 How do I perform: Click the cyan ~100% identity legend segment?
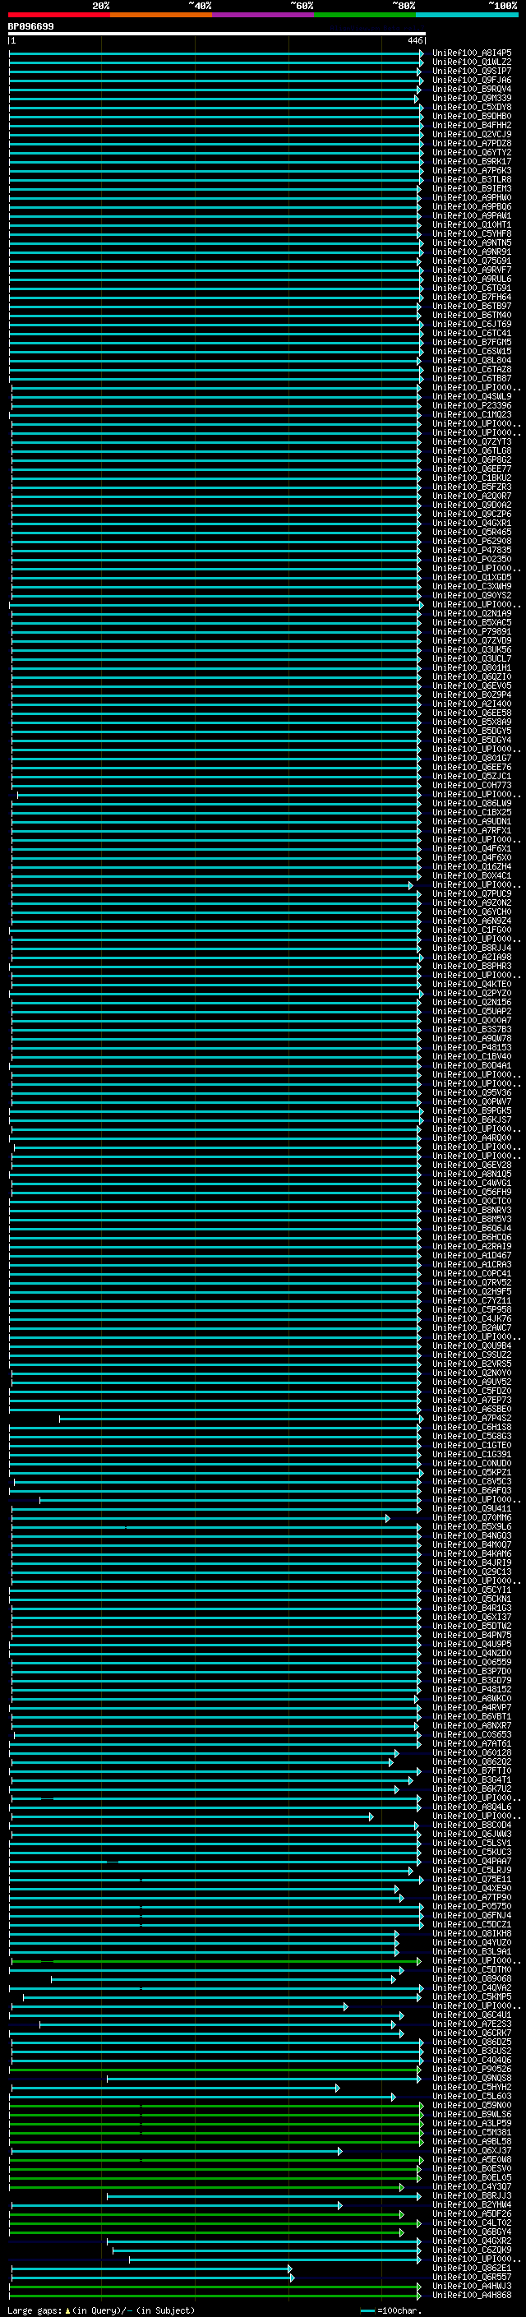pyautogui.click(x=467, y=16)
